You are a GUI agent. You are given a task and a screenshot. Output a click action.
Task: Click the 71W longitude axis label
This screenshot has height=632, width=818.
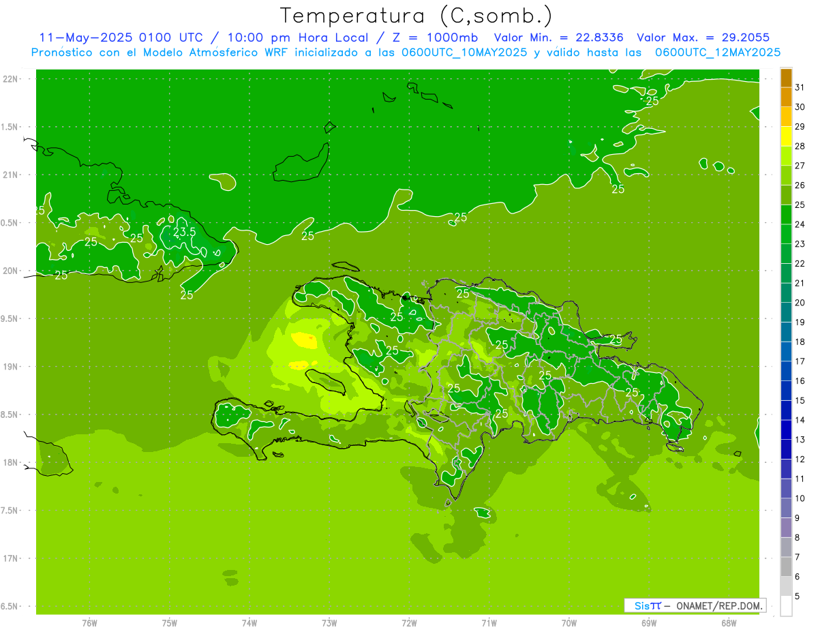(489, 623)
